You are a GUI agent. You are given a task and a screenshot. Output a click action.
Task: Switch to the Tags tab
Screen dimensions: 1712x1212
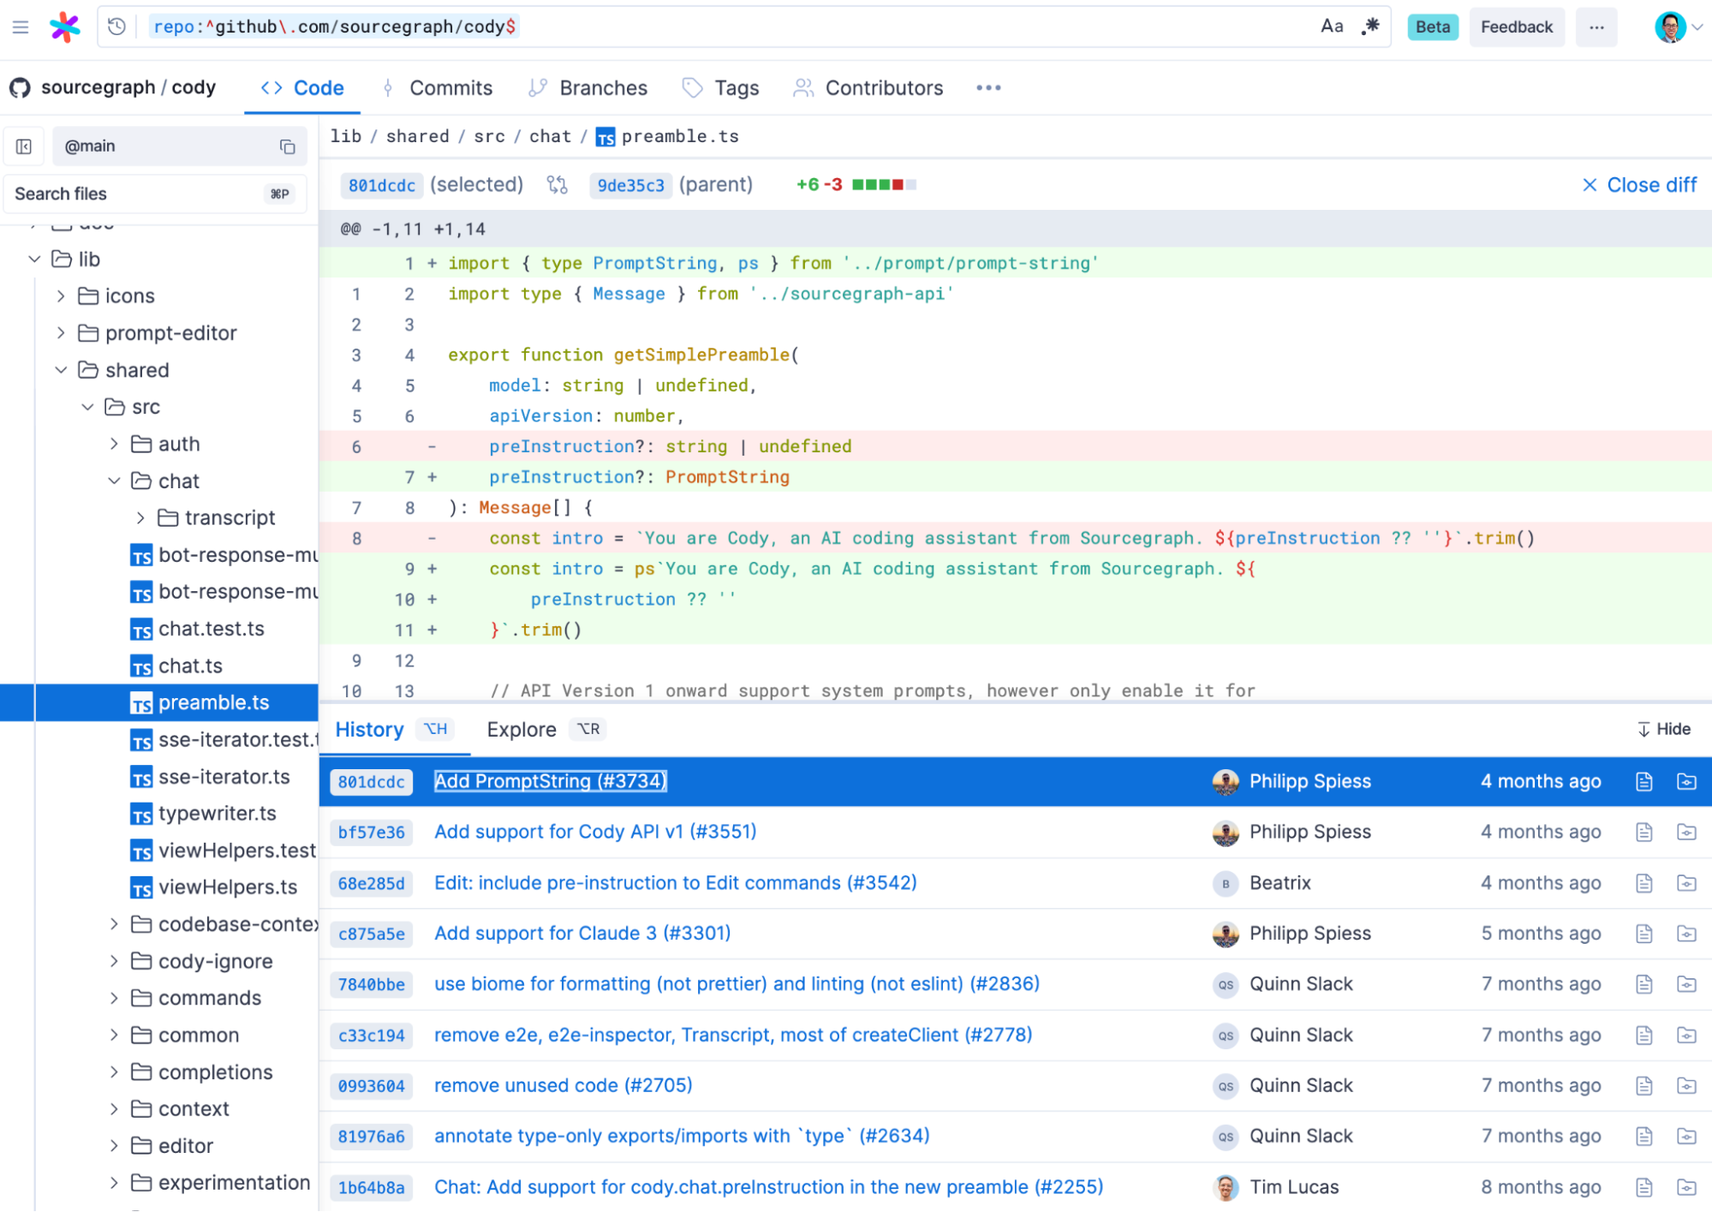pyautogui.click(x=720, y=88)
